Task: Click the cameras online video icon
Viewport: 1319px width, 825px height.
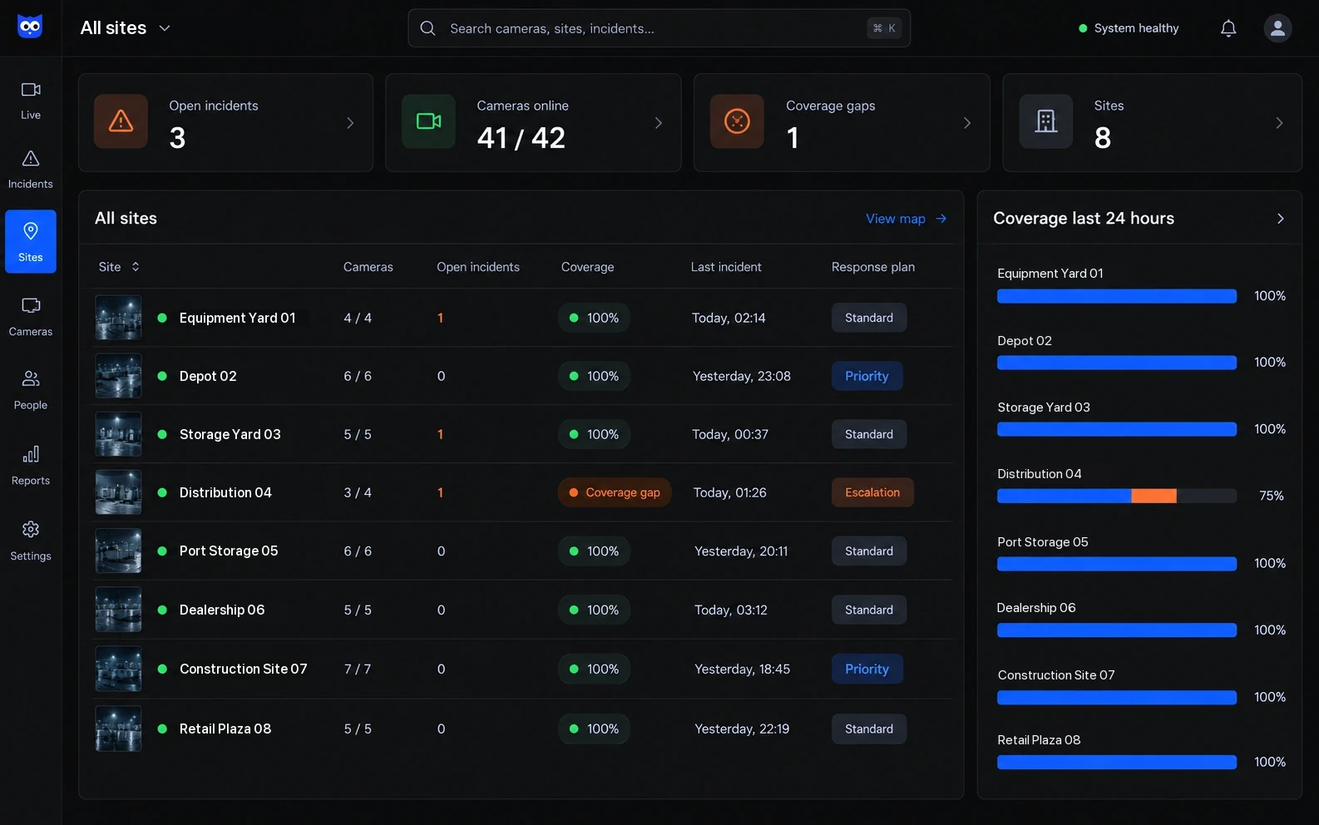Action: point(428,121)
